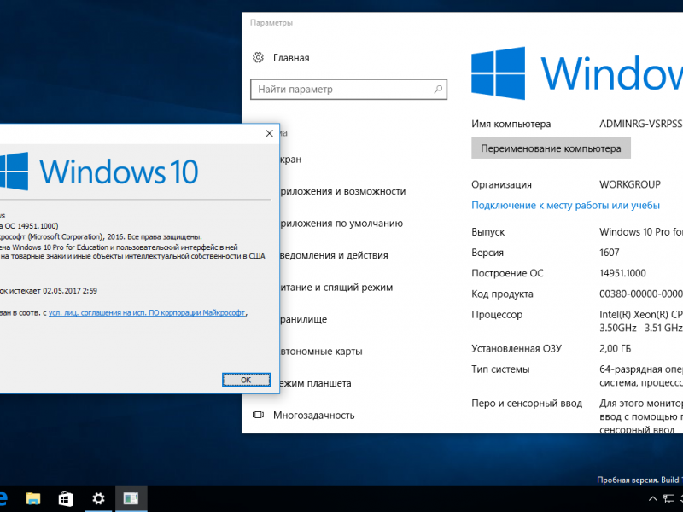Open Многозадачность section
683x512 pixels.
(313, 416)
